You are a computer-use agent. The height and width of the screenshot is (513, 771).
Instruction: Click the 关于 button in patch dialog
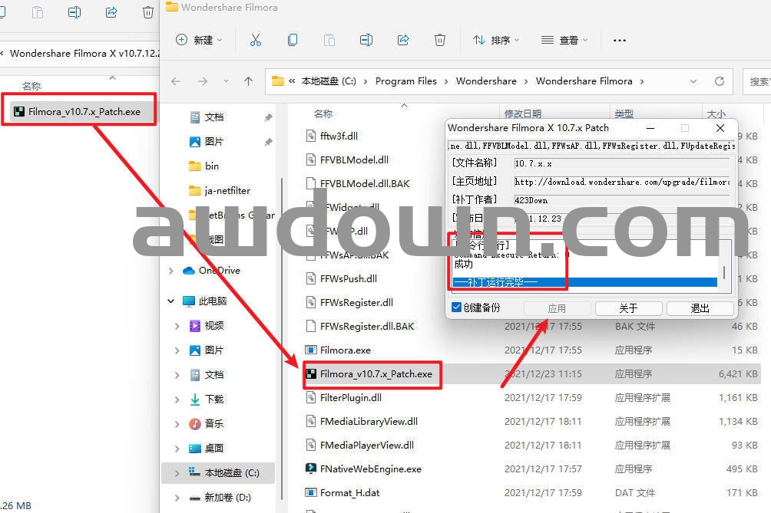click(628, 308)
